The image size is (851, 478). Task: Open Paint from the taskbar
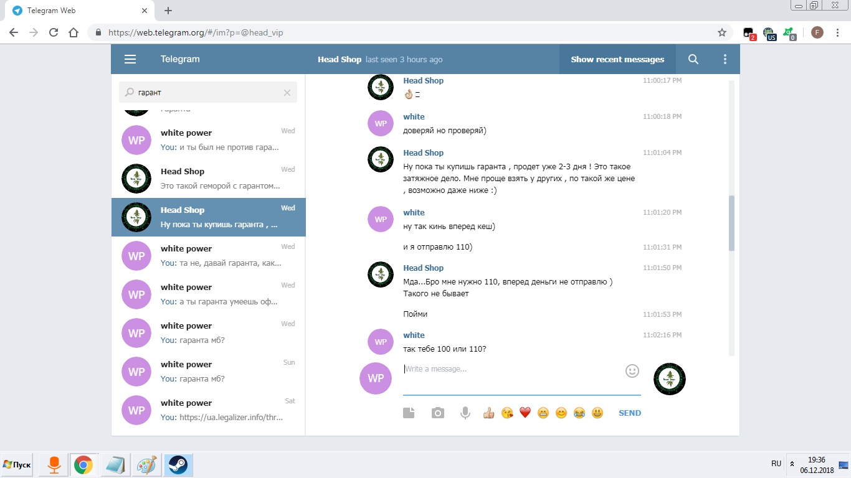tap(147, 465)
